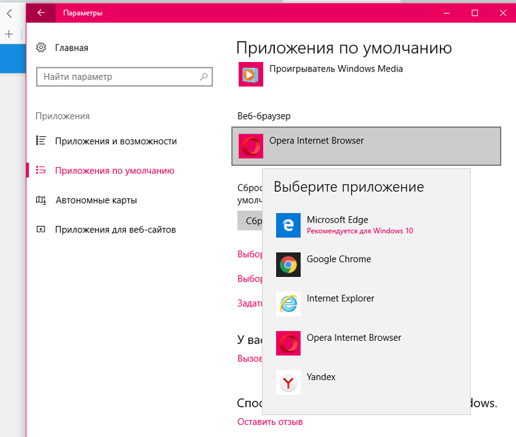Select Приложения по умолчанию in sidebar

(115, 170)
